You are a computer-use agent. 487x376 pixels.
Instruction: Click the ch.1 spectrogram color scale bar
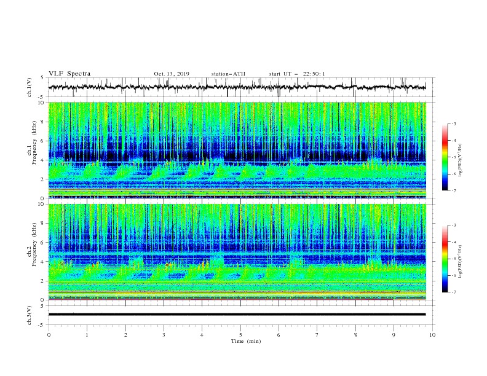tap(445, 157)
